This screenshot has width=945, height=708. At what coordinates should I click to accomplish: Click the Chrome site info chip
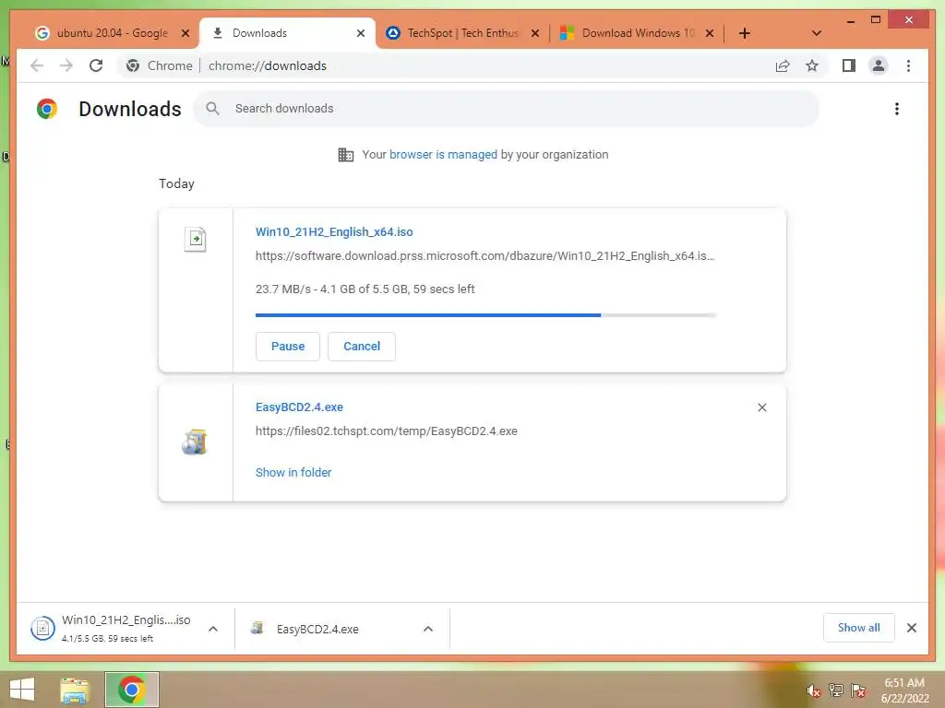[159, 65]
